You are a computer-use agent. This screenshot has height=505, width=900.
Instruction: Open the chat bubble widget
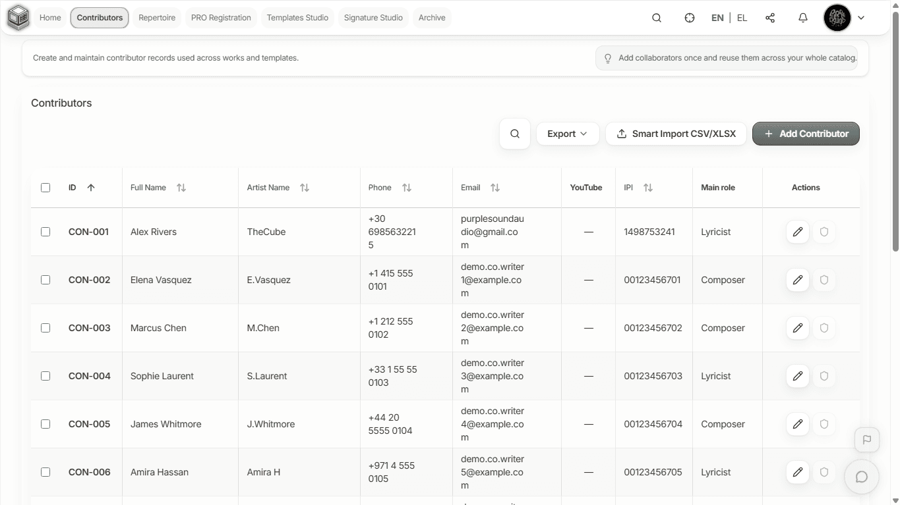pyautogui.click(x=862, y=477)
